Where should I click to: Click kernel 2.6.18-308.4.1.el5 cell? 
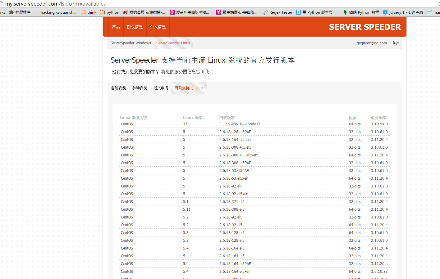(235, 147)
